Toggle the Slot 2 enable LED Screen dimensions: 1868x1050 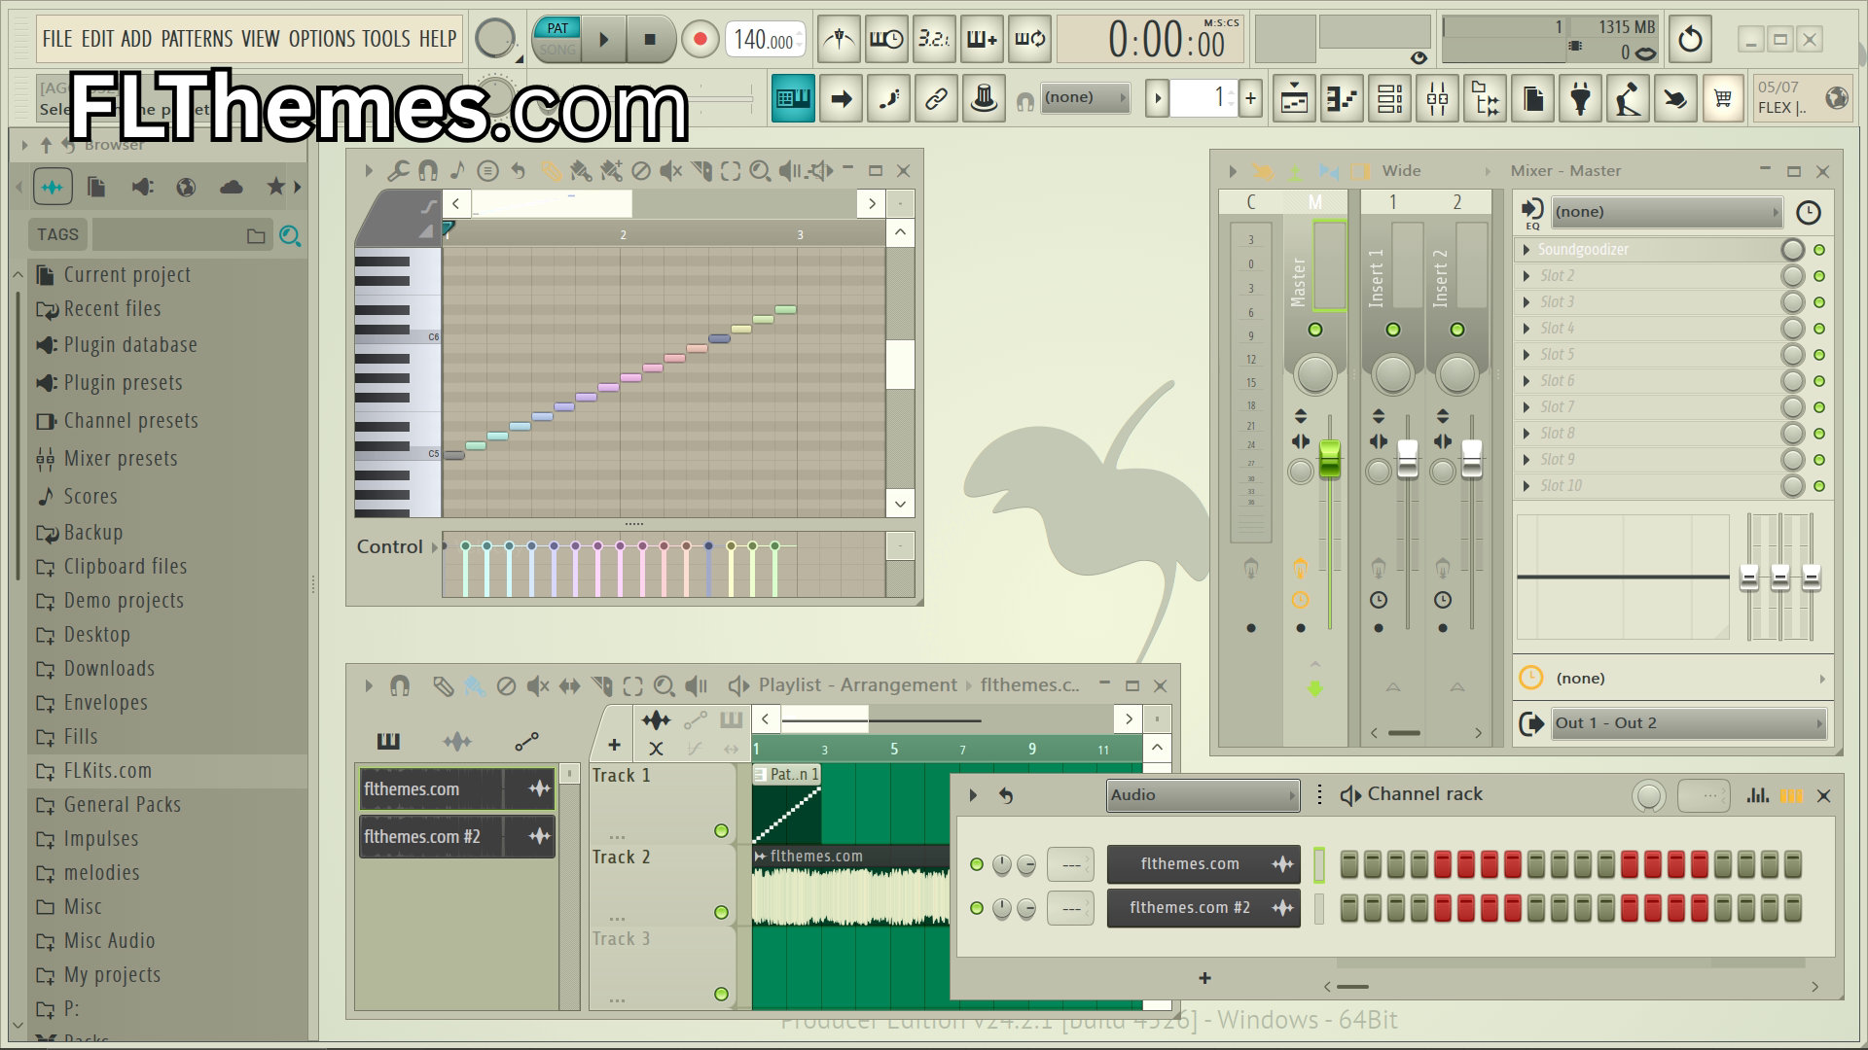1819,276
